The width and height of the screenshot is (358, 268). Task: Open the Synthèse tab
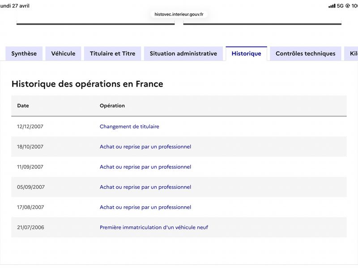point(24,54)
